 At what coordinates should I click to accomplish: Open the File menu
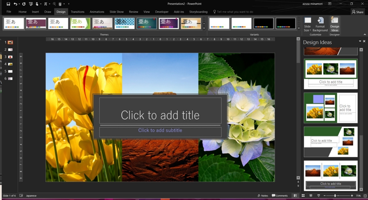point(9,12)
